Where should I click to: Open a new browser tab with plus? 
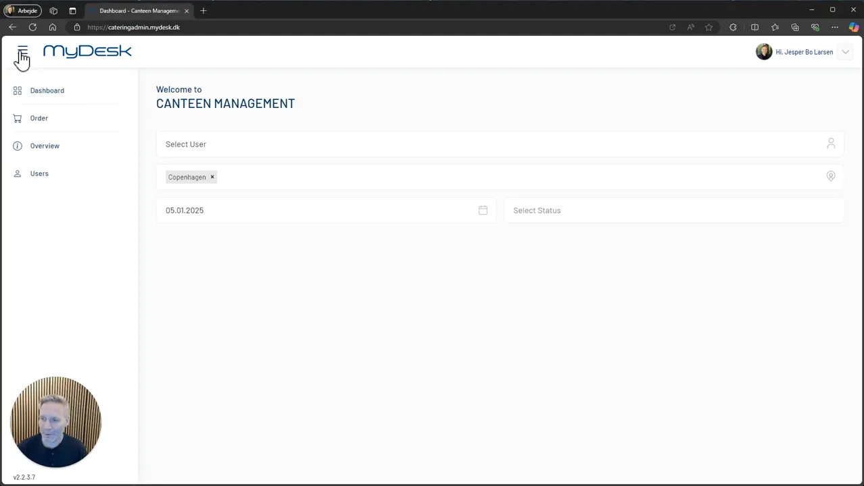203,11
